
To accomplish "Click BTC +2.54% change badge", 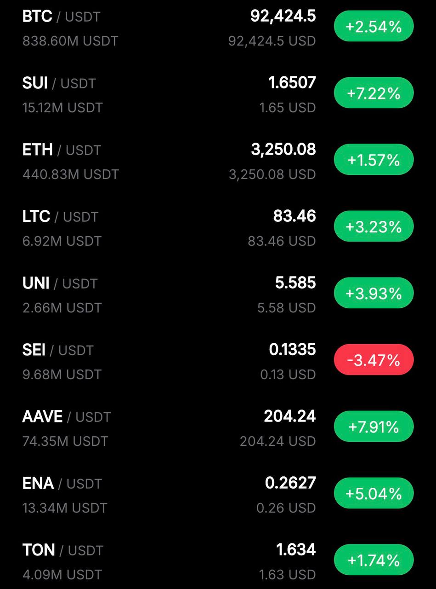I will [x=374, y=27].
